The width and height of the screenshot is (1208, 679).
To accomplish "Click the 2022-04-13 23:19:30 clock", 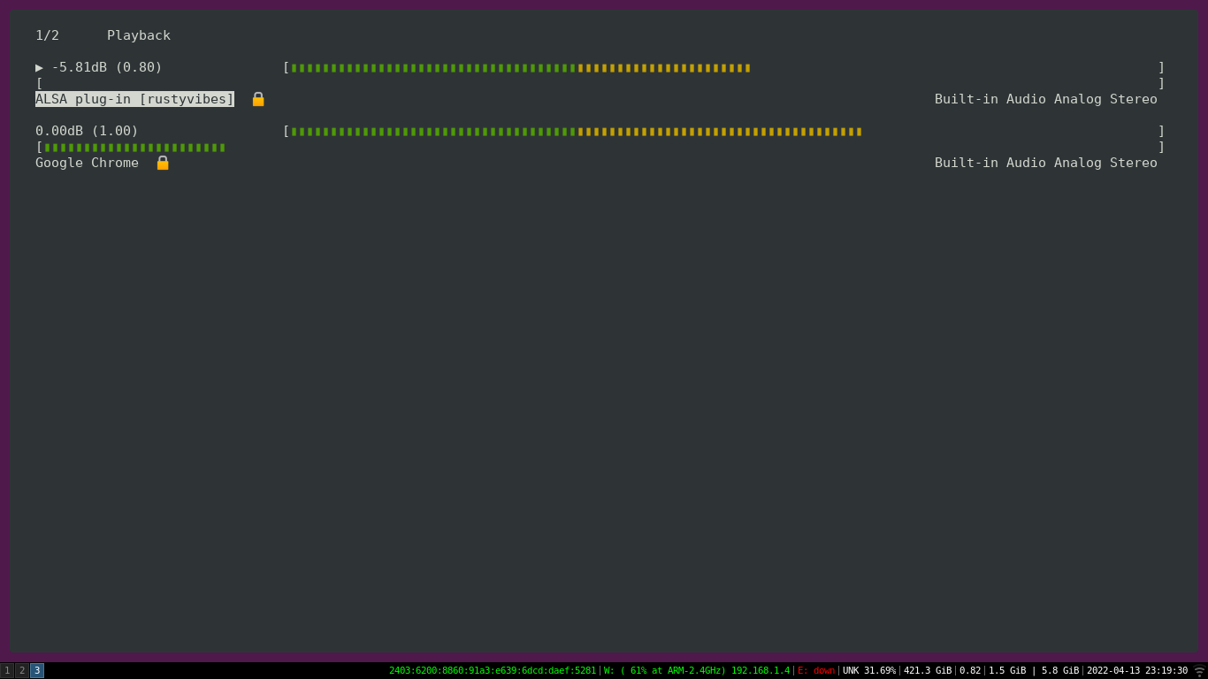I will point(1137,671).
